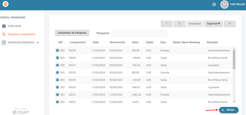
Task: Click Vale/Adiantamento in row 30233
Action: 219,95
